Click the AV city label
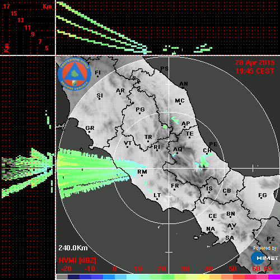The width and height of the screenshot is (280, 280). point(232,226)
